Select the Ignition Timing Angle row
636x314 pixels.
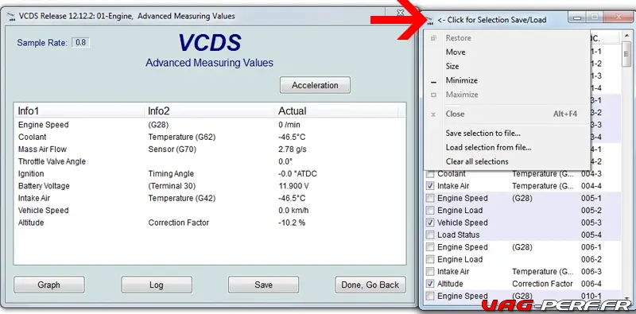(x=210, y=173)
